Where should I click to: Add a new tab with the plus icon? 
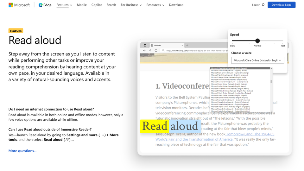[187, 45]
